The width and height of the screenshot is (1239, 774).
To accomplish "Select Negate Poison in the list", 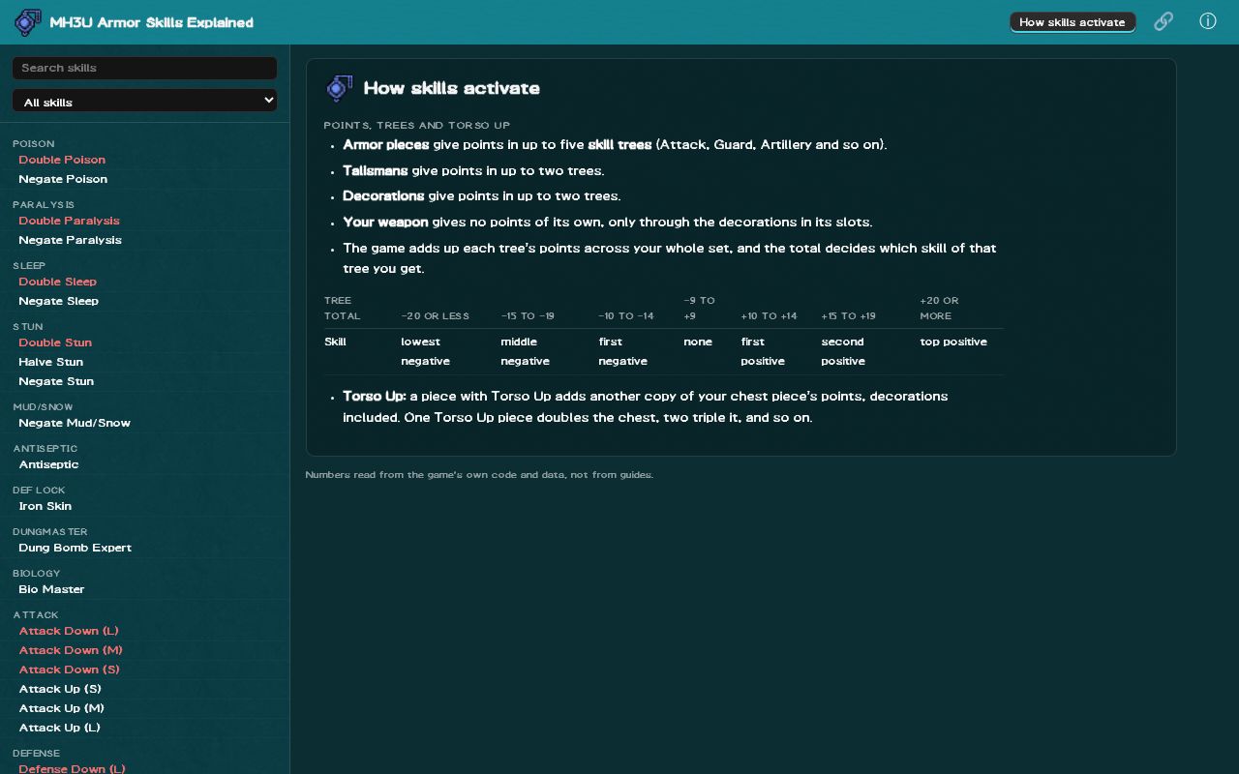I will point(63,179).
